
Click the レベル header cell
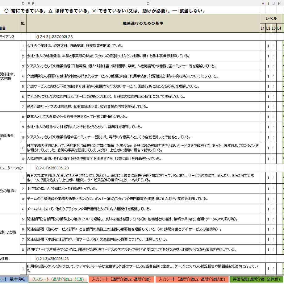coord(271,19)
